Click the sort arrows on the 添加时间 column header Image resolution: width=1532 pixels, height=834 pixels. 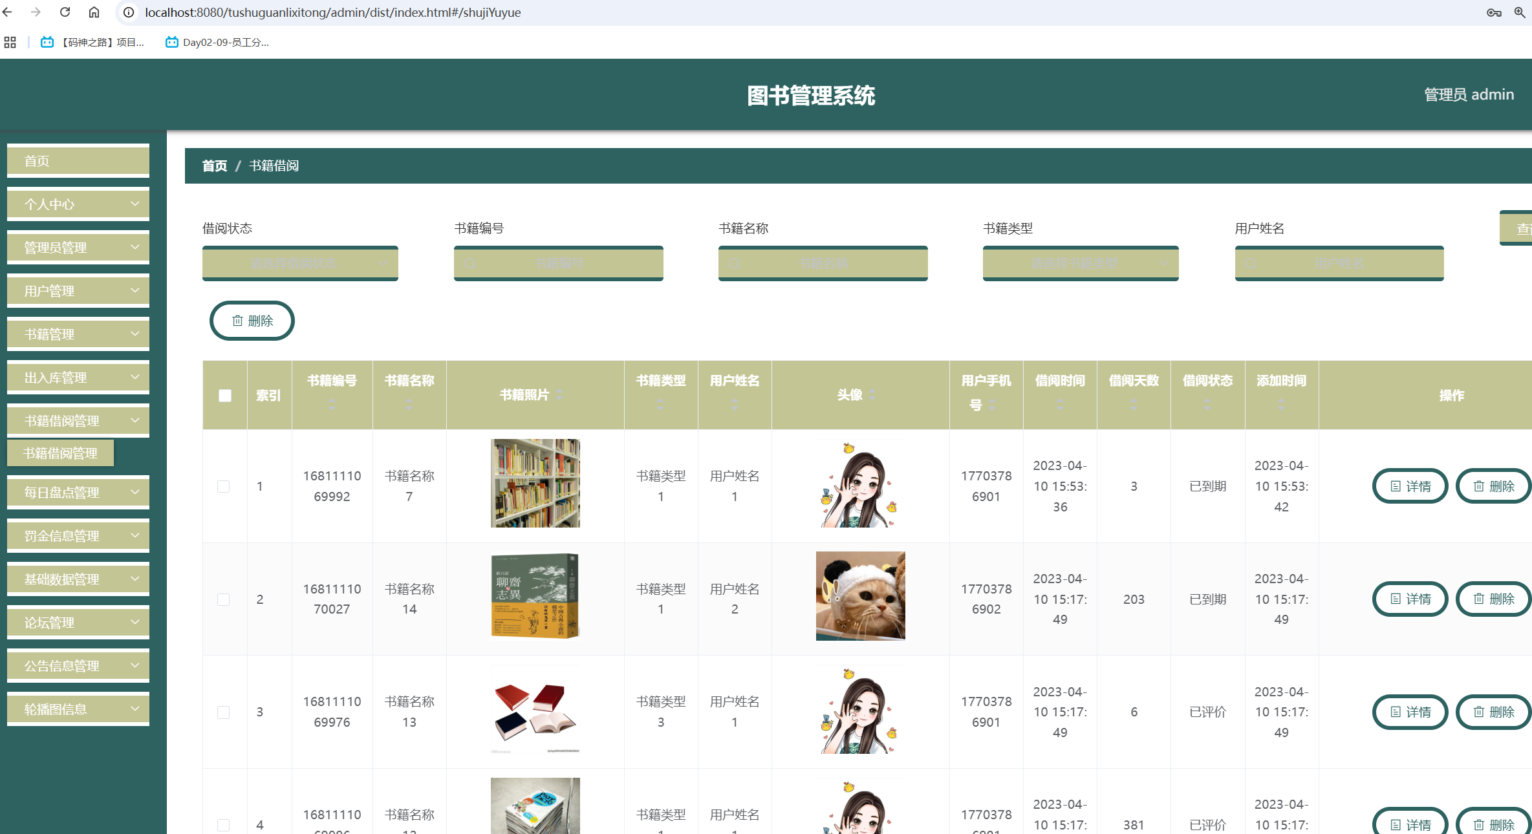[x=1281, y=405]
